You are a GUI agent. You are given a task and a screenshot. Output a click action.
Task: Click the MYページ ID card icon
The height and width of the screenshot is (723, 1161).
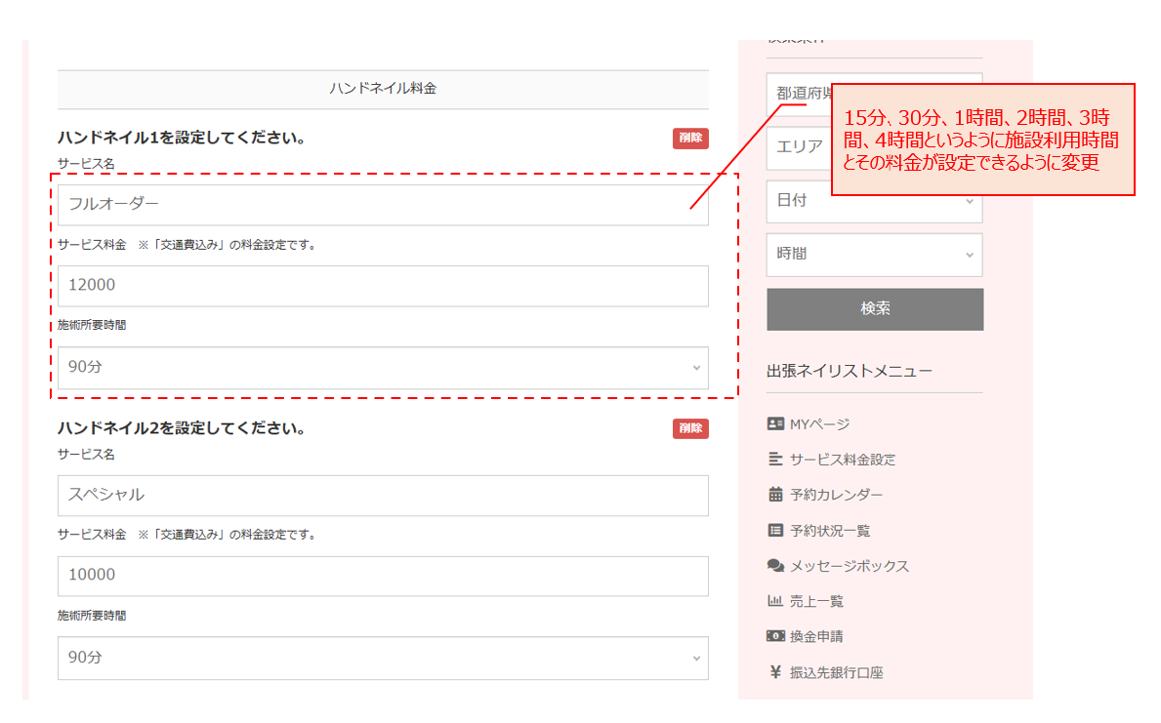(775, 424)
